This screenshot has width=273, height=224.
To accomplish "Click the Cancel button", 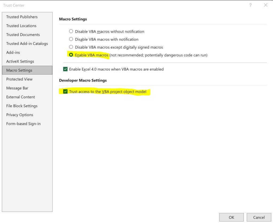I will 259,217.
